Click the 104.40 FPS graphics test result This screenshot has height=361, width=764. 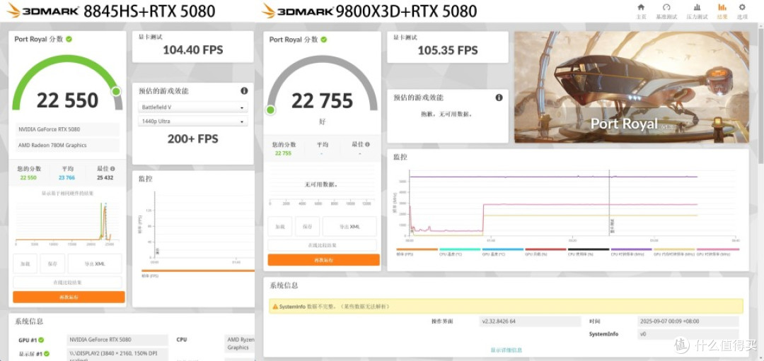click(193, 49)
